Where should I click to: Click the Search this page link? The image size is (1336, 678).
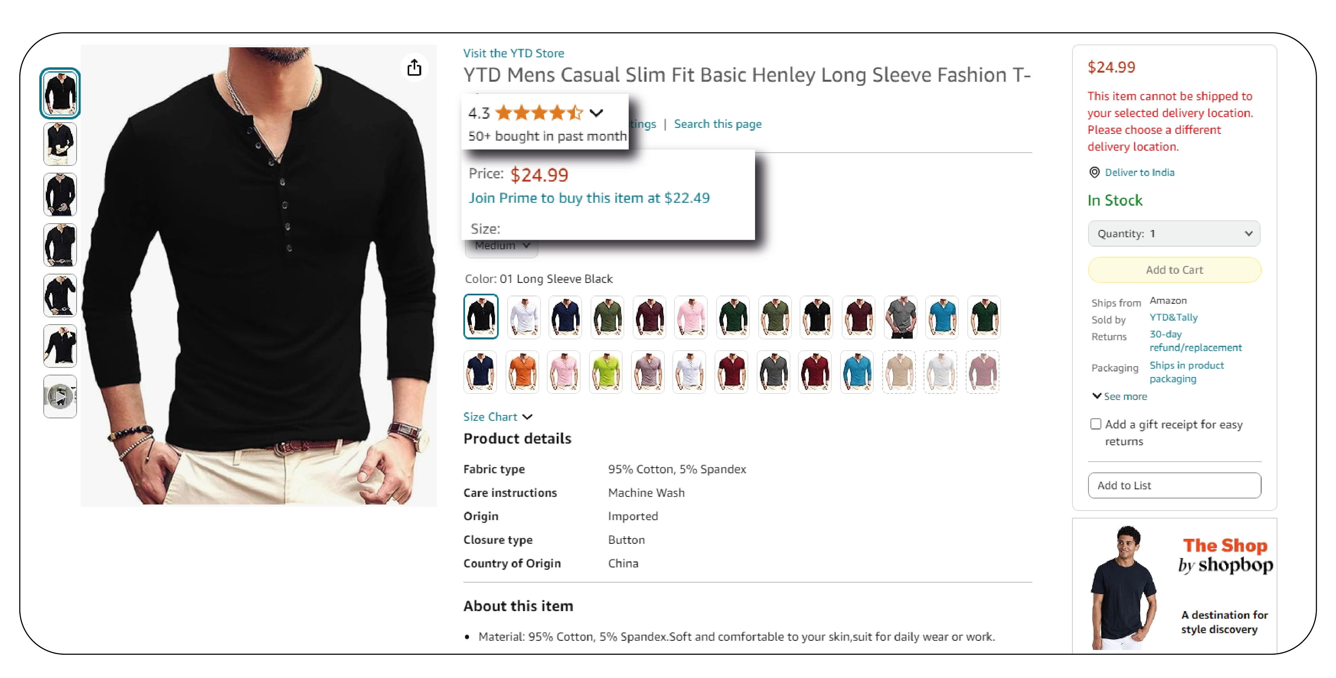pyautogui.click(x=718, y=124)
